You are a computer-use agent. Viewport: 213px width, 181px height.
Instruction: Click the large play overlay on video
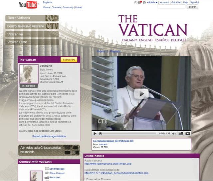[x=141, y=94]
